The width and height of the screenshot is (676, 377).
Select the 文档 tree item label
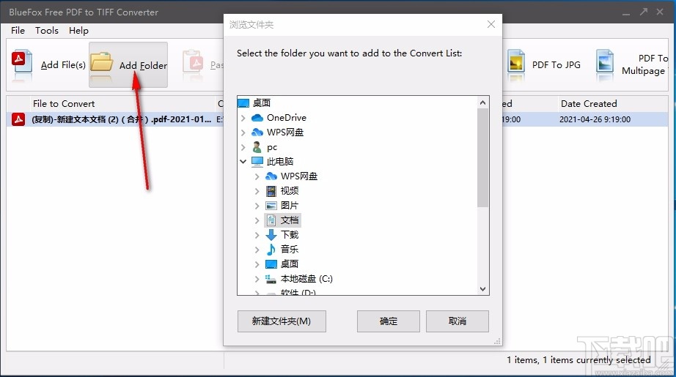click(x=290, y=220)
